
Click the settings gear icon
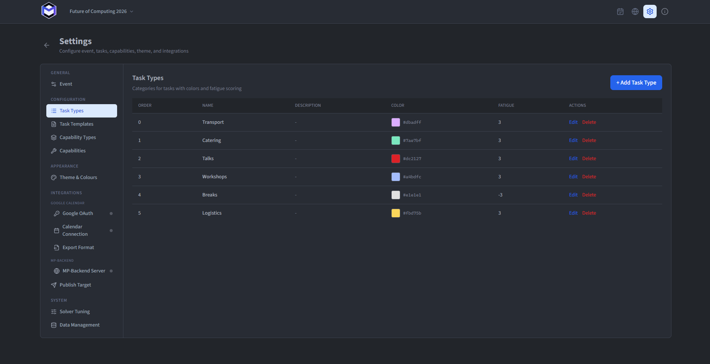(650, 11)
